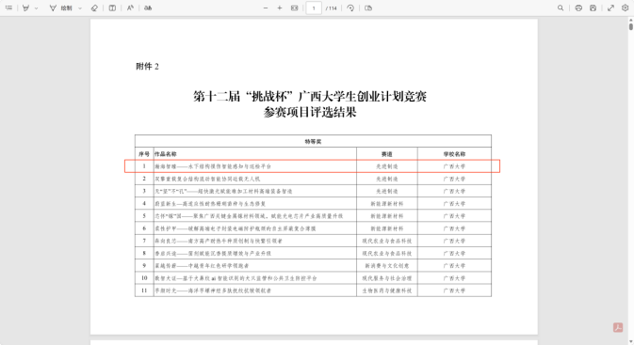
Task: Open PDF settings gear icon
Action: click(x=625, y=8)
